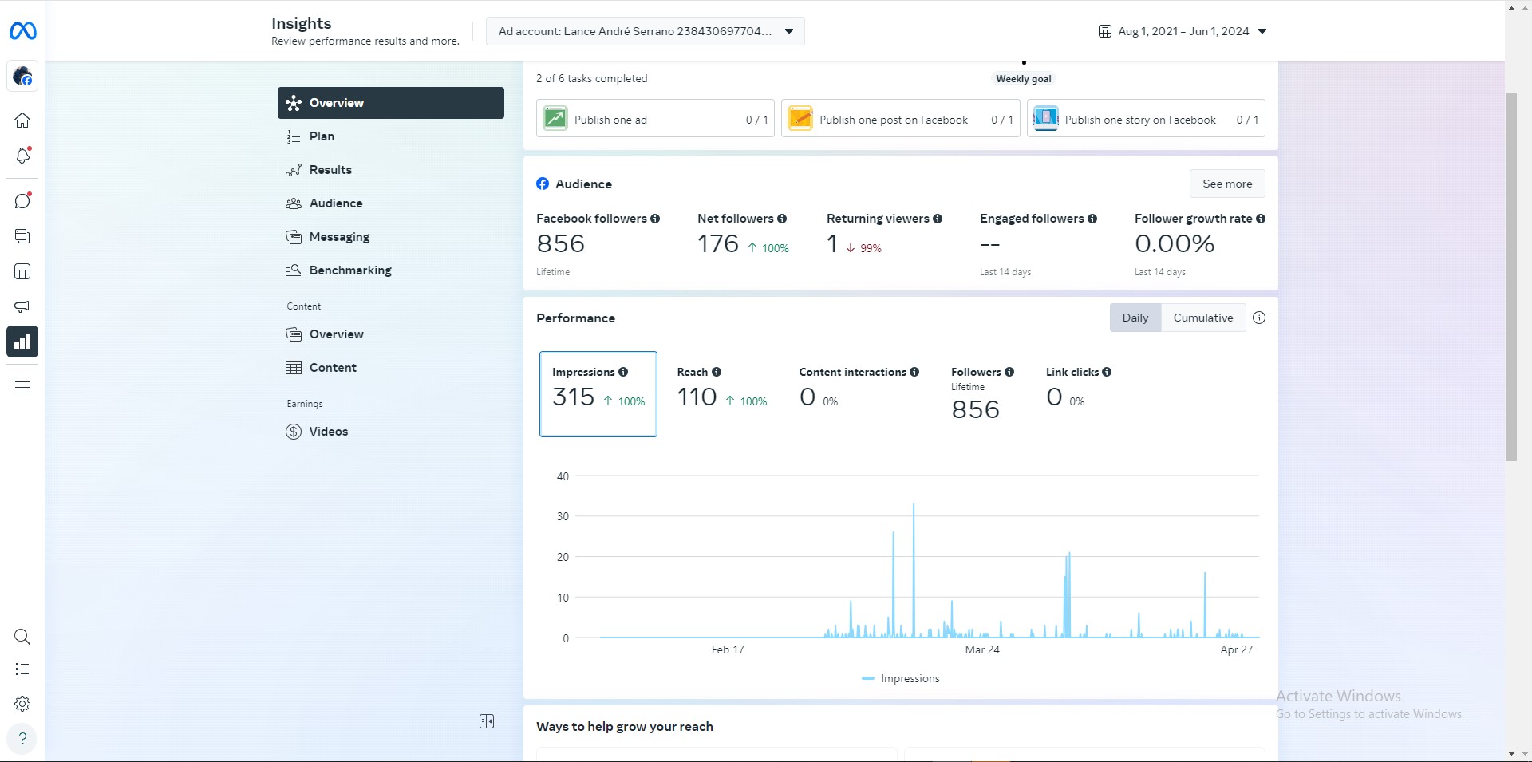The width and height of the screenshot is (1532, 762).
Task: Open the date range dropdown arrow
Action: (1262, 31)
